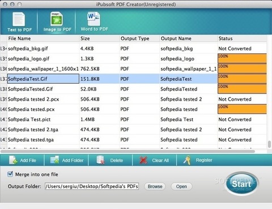
Task: Start the PDF conversion
Action: 241,184
